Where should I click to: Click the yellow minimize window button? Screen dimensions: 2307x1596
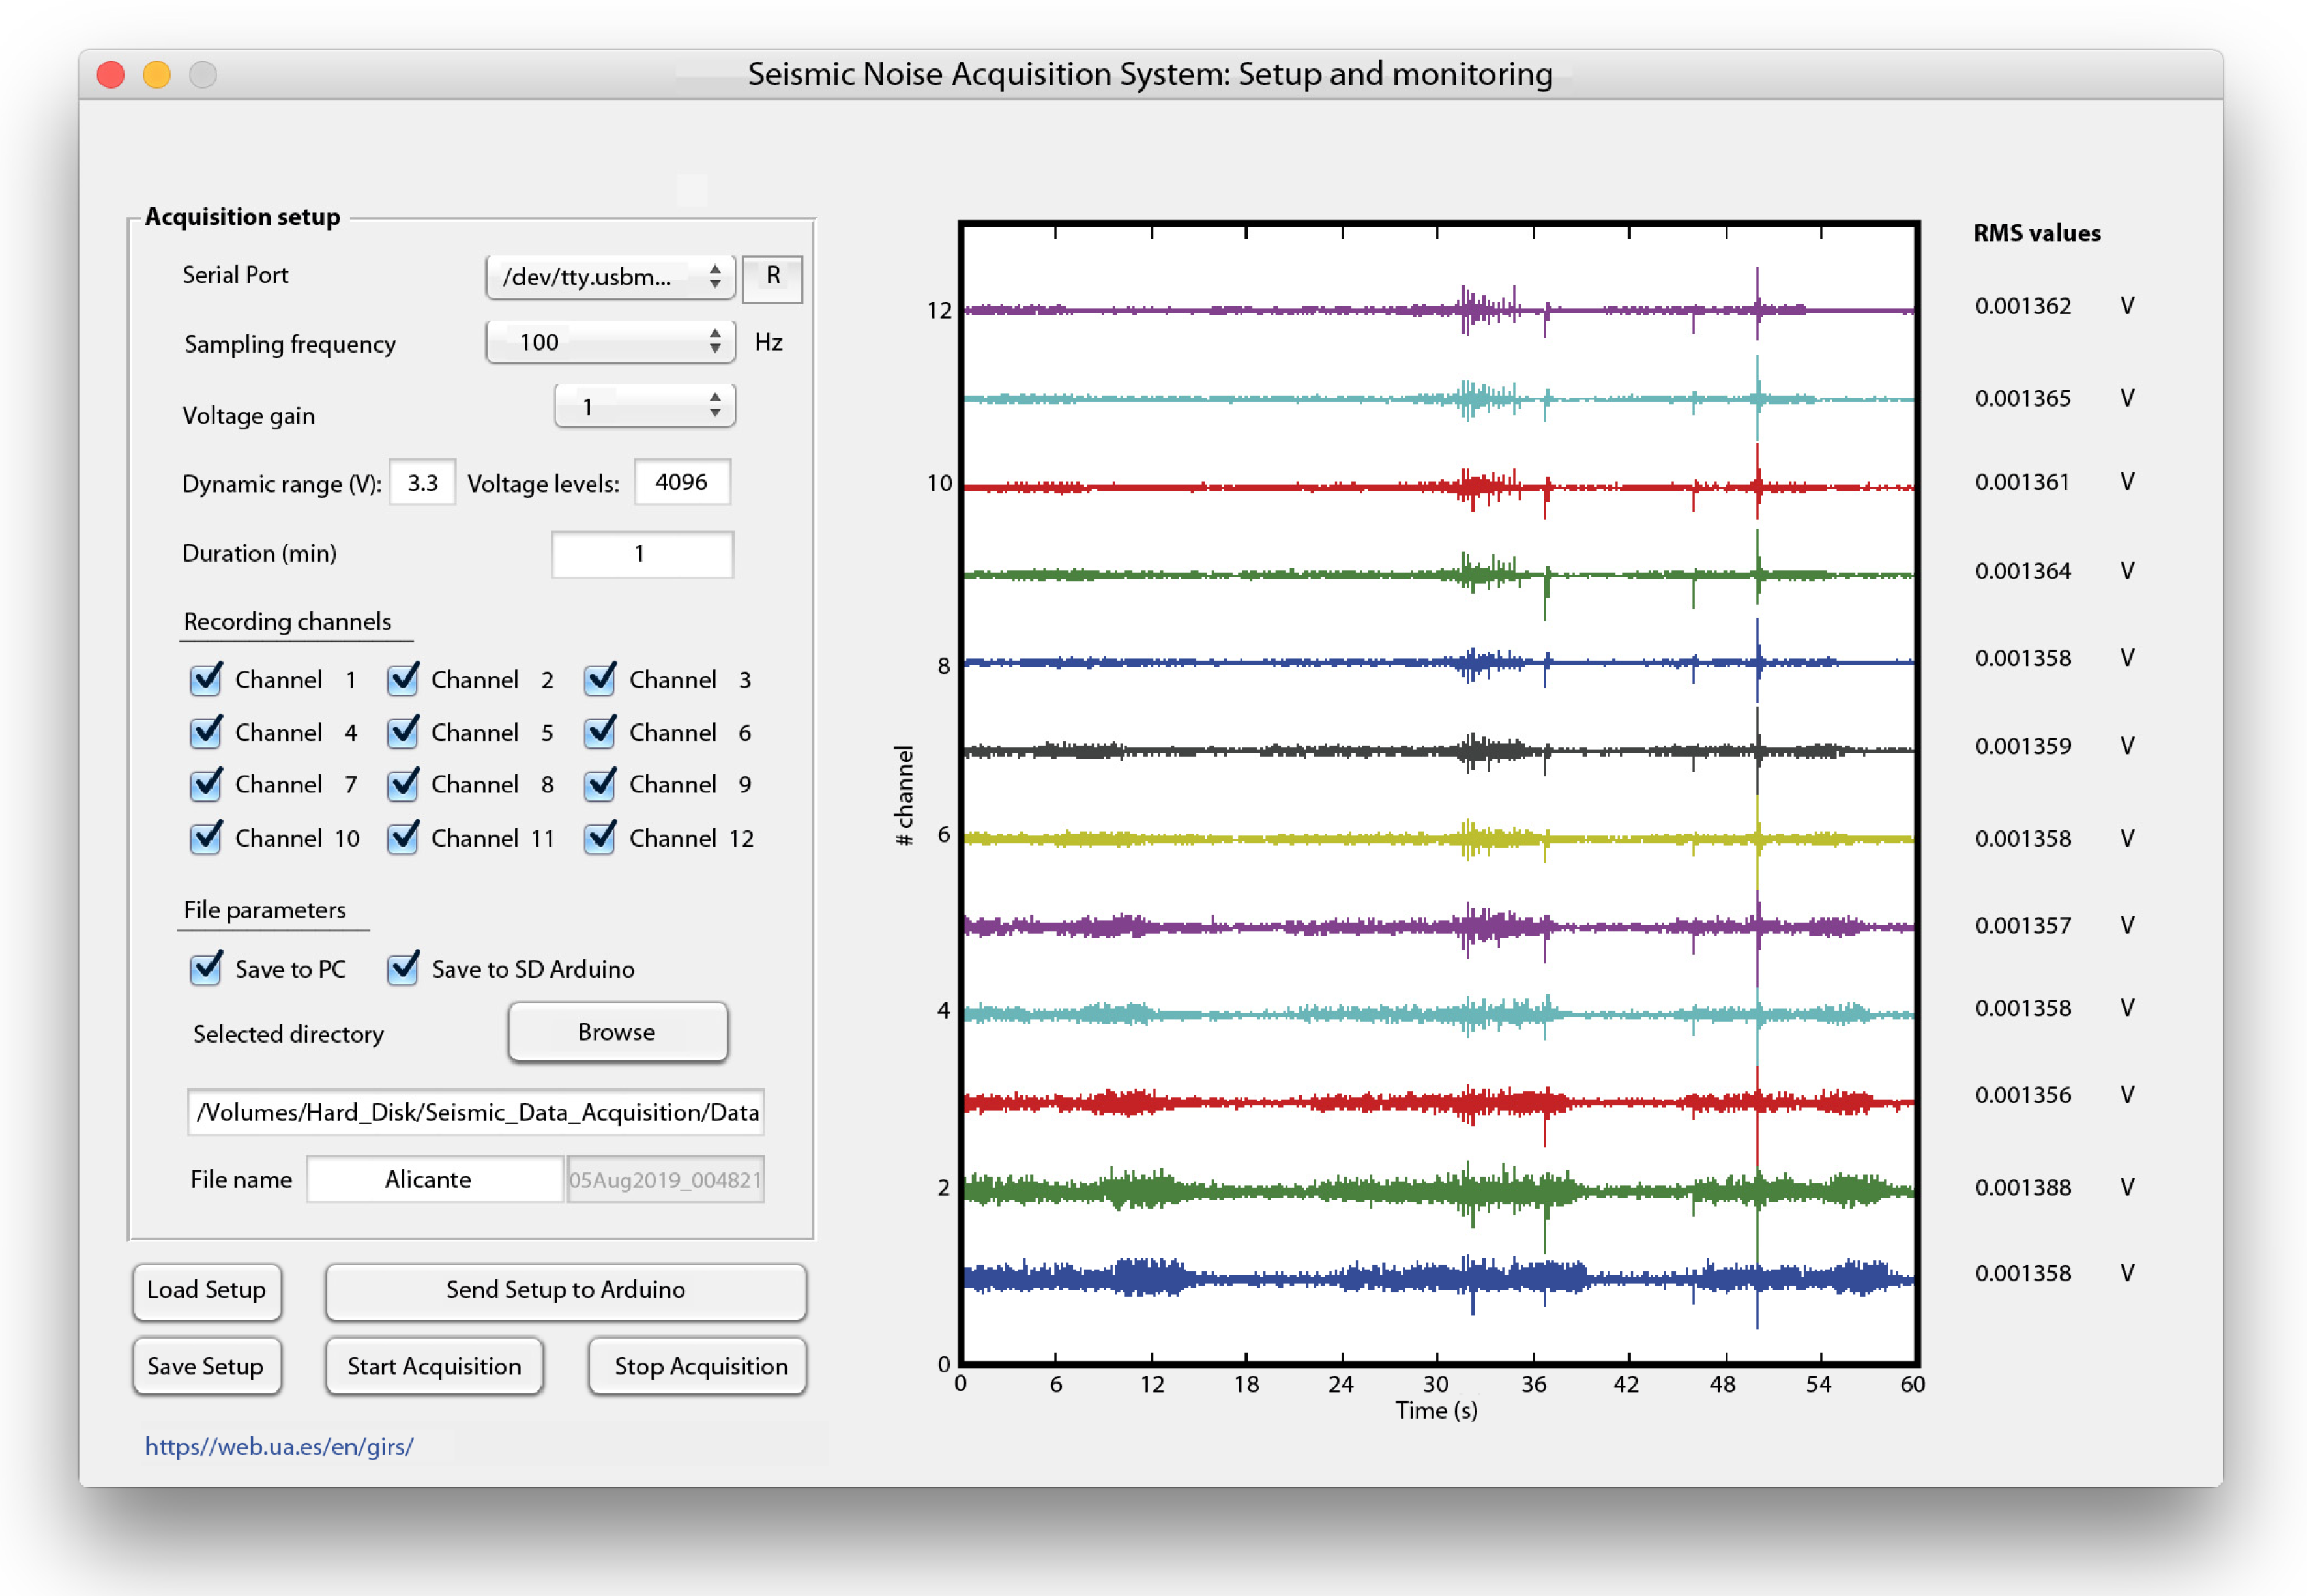[157, 75]
